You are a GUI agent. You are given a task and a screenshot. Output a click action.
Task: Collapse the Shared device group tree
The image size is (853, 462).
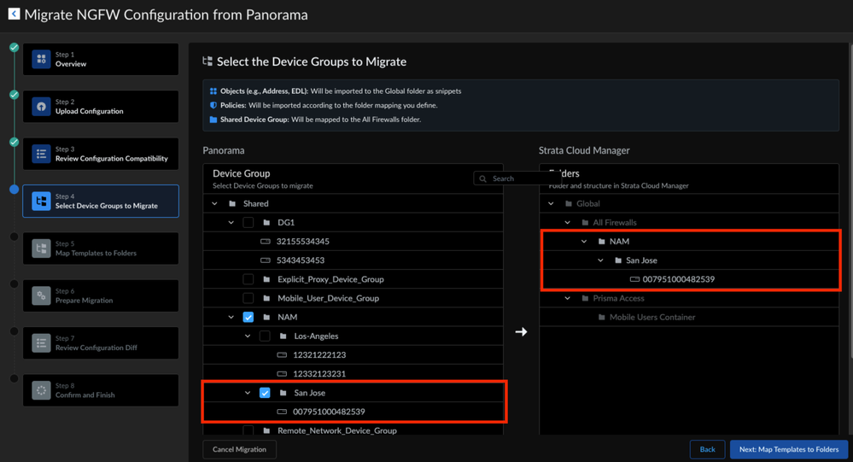click(214, 203)
